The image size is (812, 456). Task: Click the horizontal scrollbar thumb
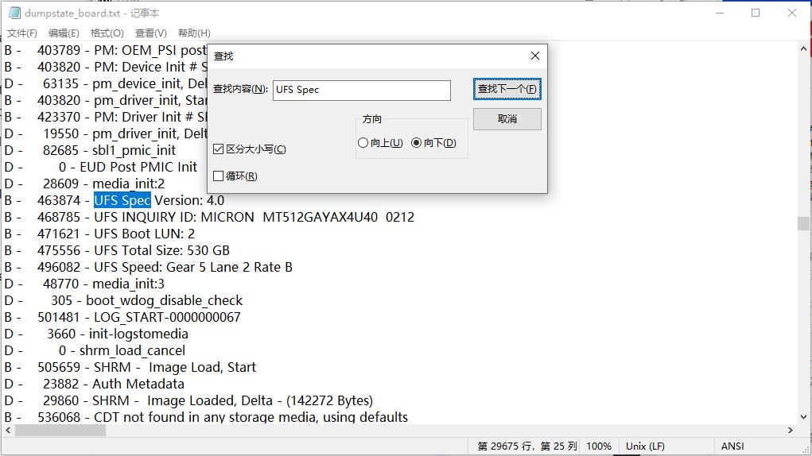(60, 430)
